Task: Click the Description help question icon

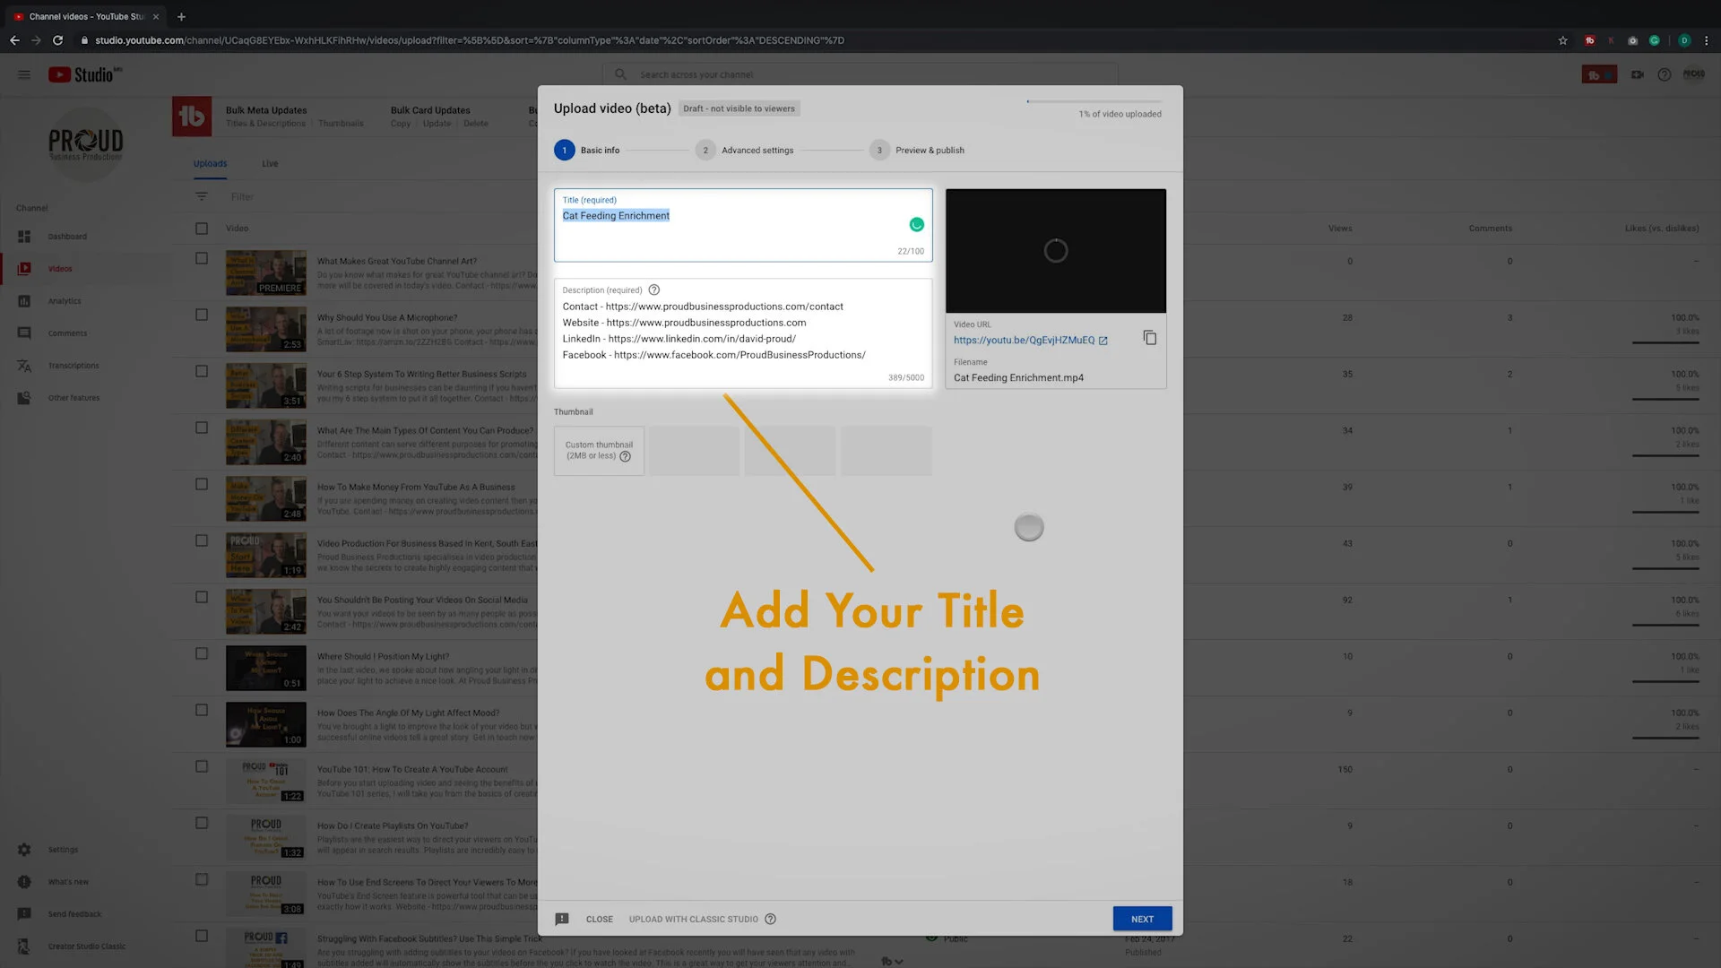Action: 654,290
